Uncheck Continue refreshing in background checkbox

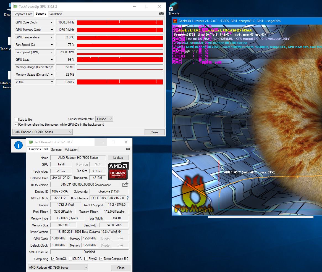click(17, 124)
